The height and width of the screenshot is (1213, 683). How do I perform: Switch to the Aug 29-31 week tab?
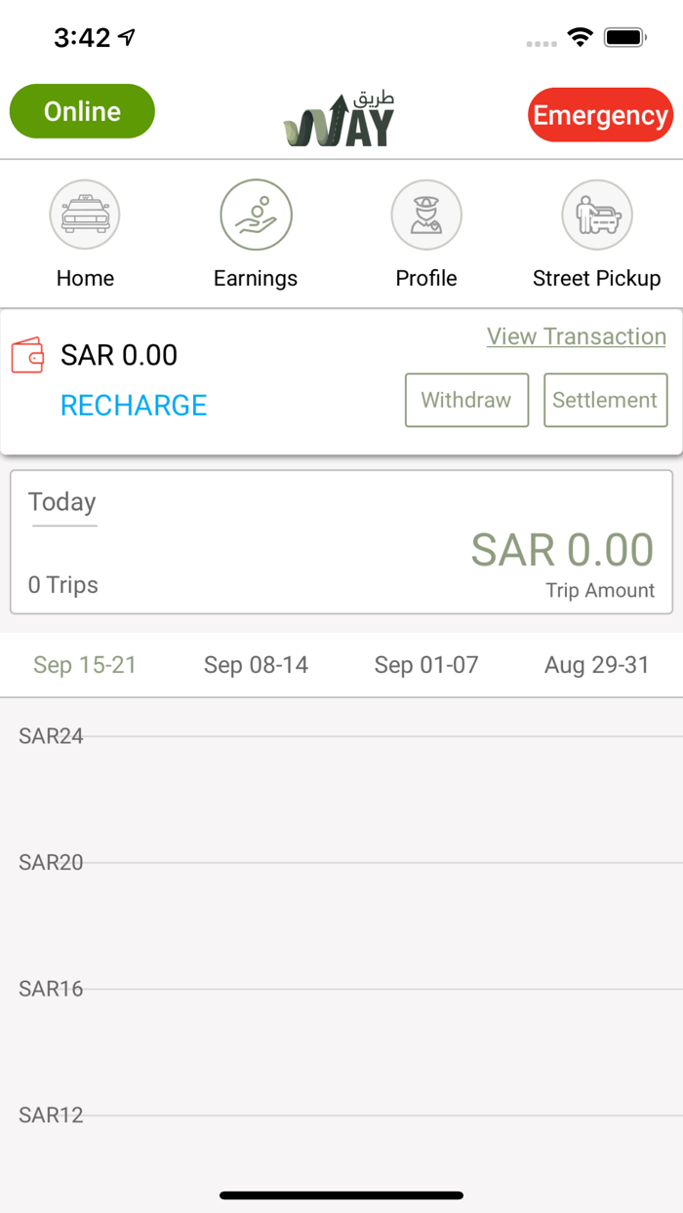pyautogui.click(x=596, y=665)
